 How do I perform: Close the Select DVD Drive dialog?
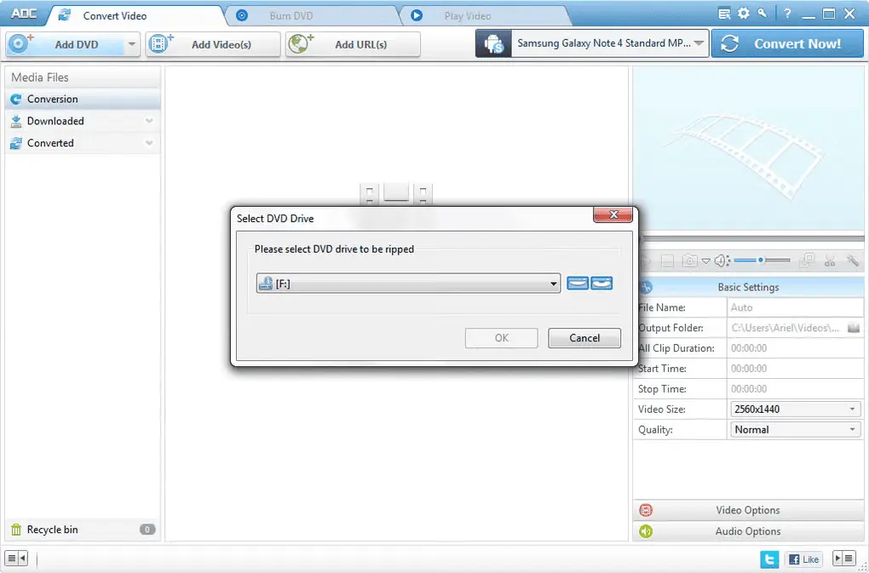613,215
